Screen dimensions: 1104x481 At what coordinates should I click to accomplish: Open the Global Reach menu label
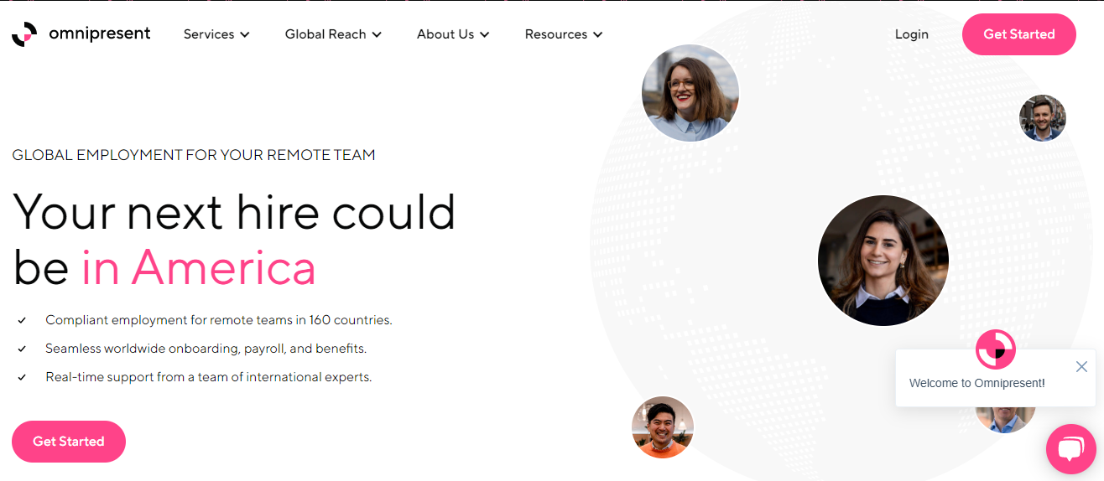325,34
